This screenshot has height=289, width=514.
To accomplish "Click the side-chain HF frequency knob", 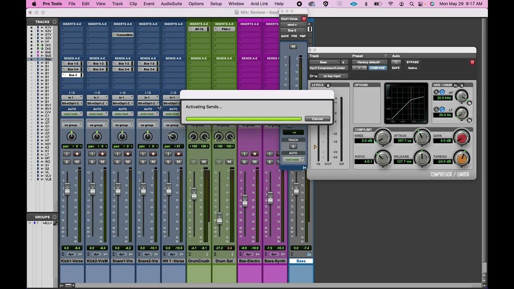I will point(461,96).
